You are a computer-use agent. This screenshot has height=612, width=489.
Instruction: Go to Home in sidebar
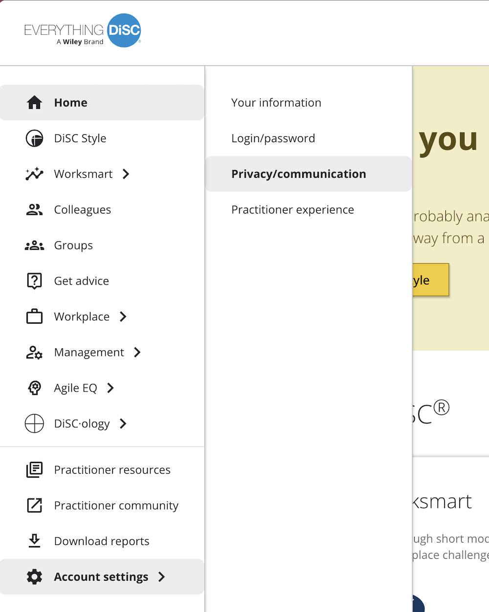click(x=102, y=103)
